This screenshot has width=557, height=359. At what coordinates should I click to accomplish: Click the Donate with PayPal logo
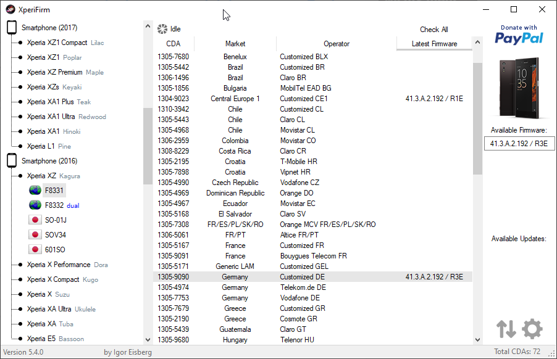coord(519,35)
